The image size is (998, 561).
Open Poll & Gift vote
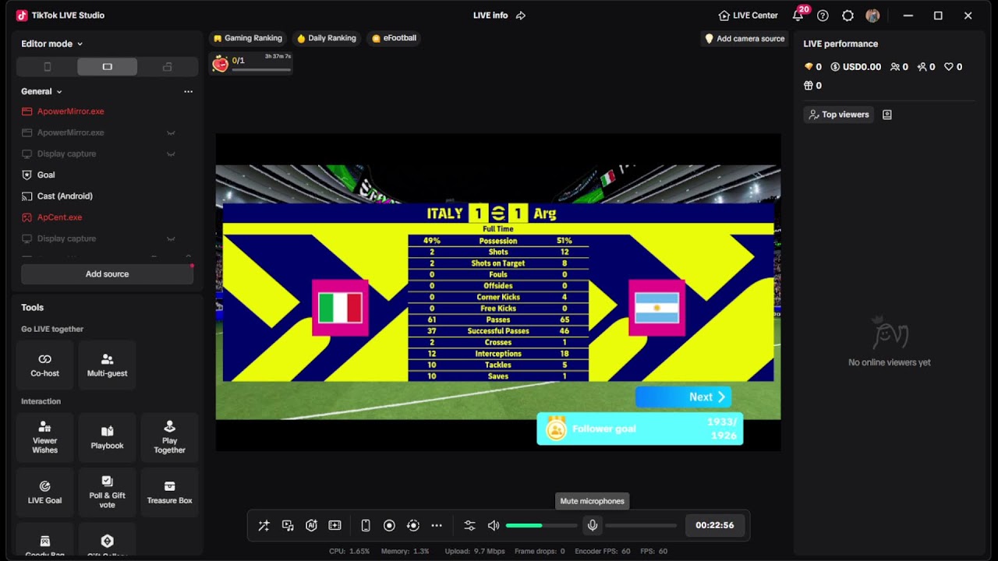(108, 492)
